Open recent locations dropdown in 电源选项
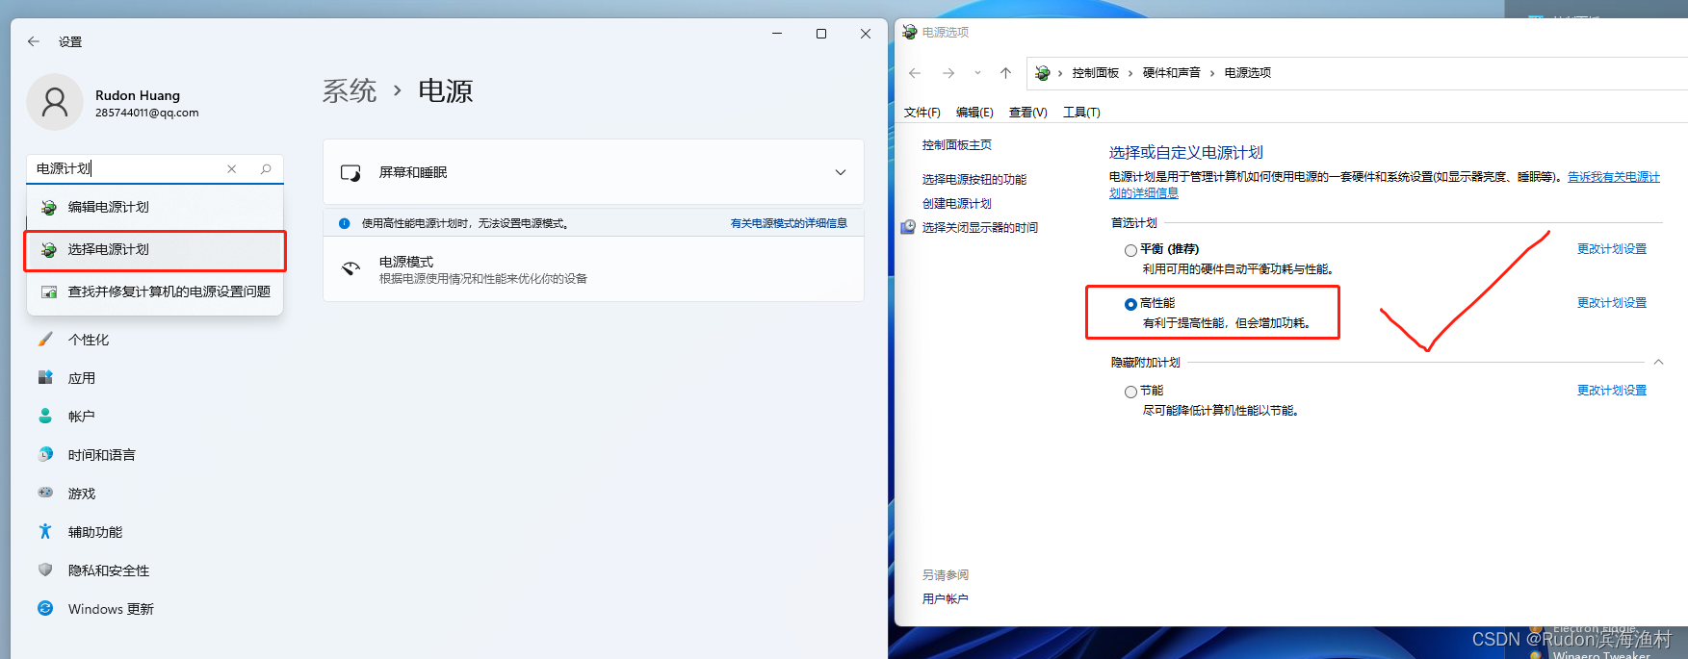 pos(977,73)
